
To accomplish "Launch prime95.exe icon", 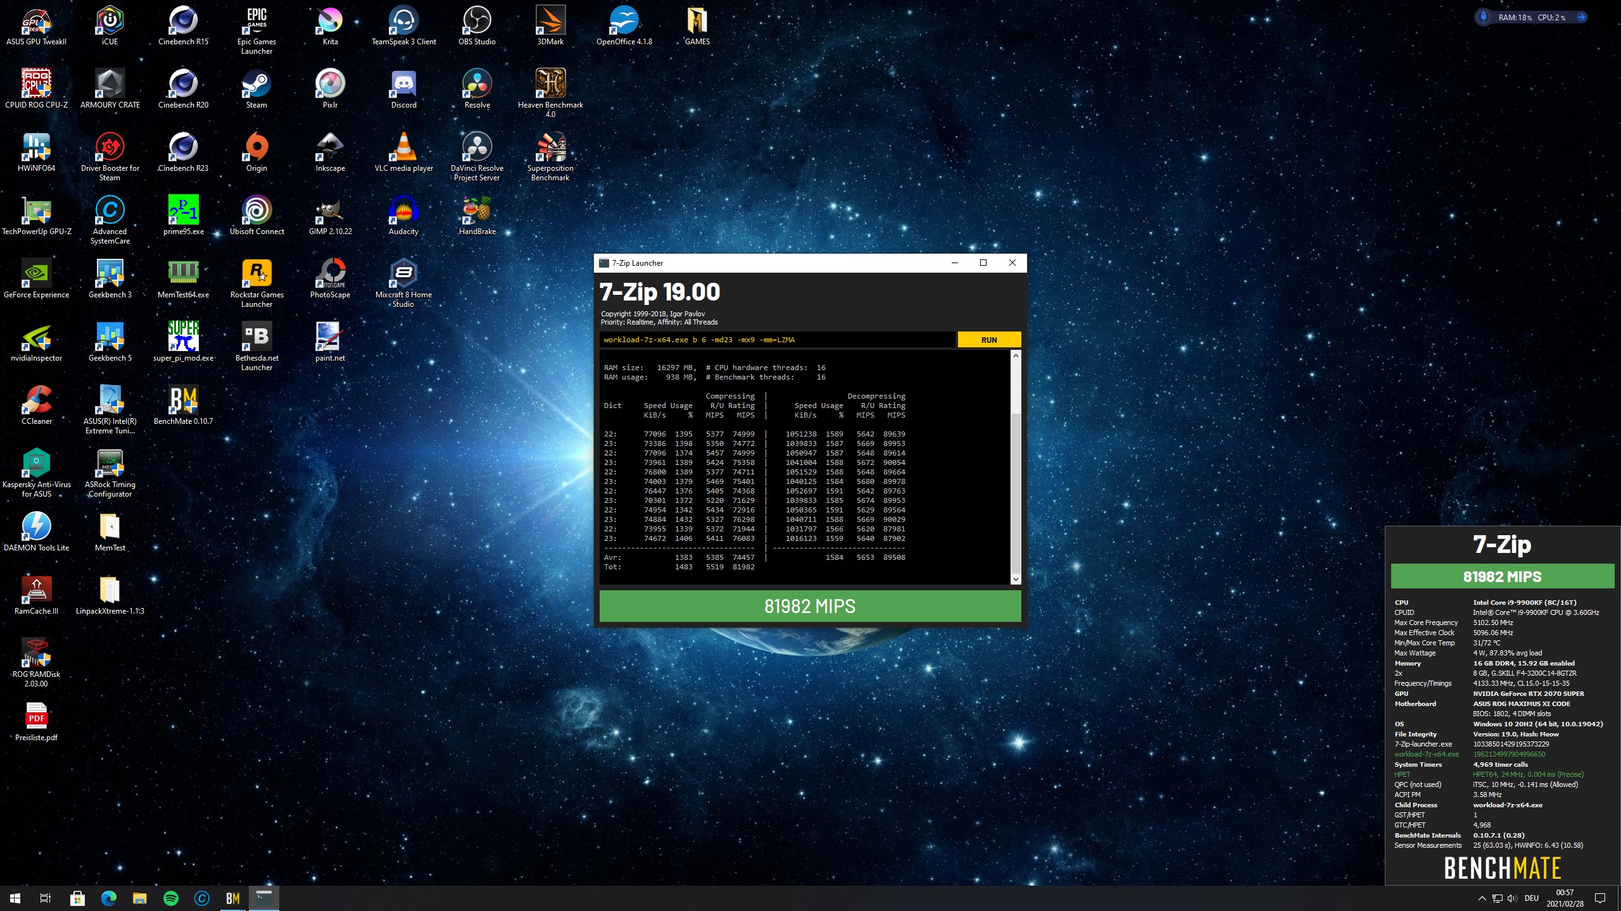I will 183,216.
